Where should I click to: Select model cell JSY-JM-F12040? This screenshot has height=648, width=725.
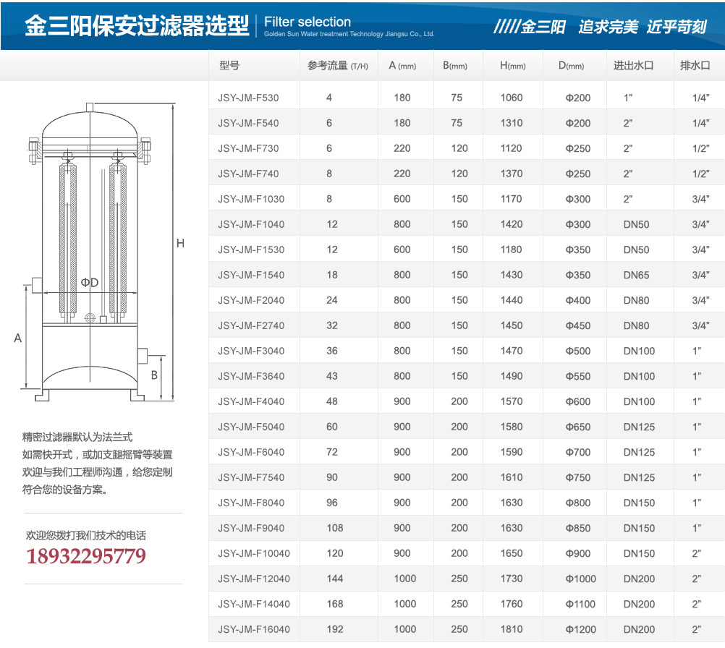(254, 579)
